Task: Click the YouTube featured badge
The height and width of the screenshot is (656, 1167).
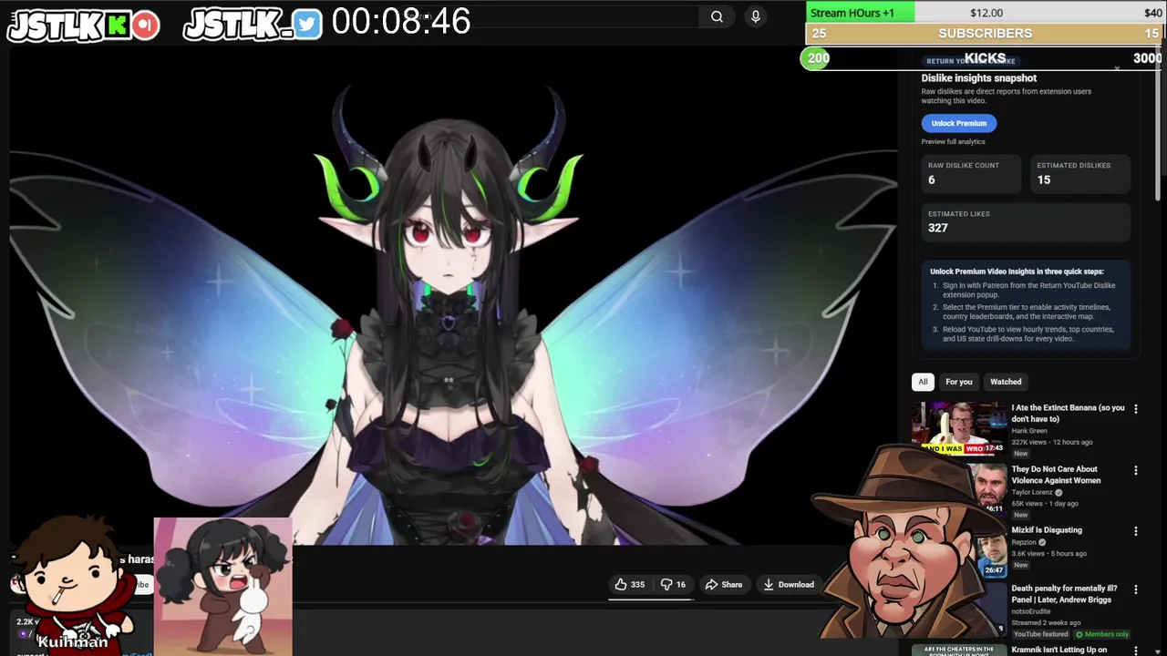Action: 1040,634
